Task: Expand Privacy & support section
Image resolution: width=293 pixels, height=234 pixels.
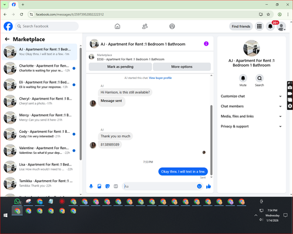Action: click(251, 126)
